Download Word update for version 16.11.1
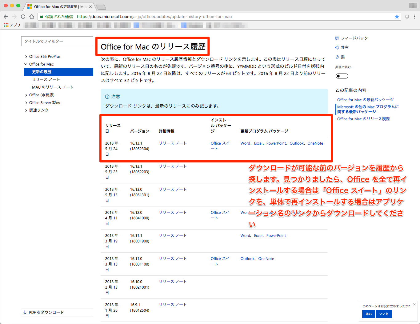The height and width of the screenshot is (324, 420). pos(246,236)
